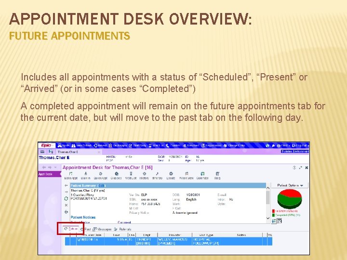347x260 pixels.
Task: Click the Dept column header
Action: coord(147,235)
